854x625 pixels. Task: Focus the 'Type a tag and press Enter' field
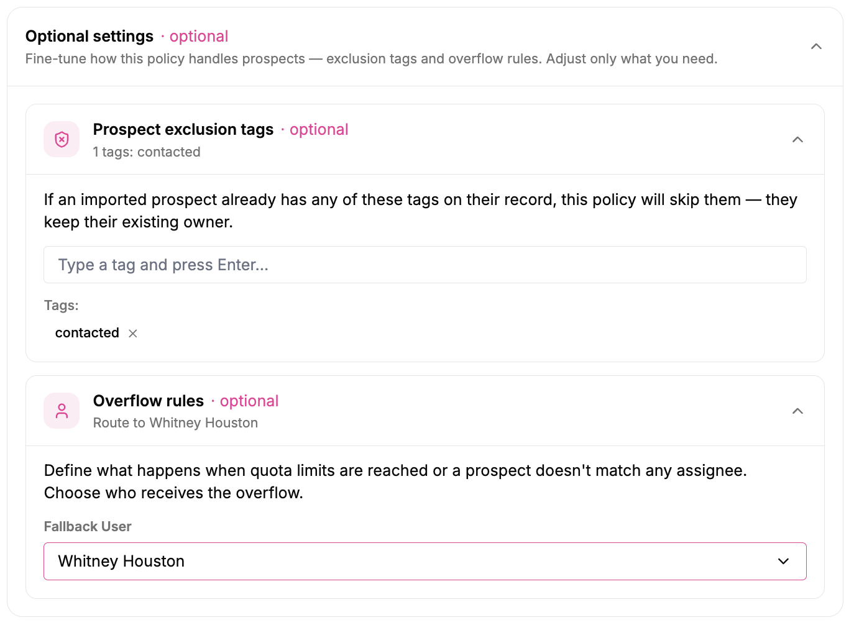coord(425,265)
